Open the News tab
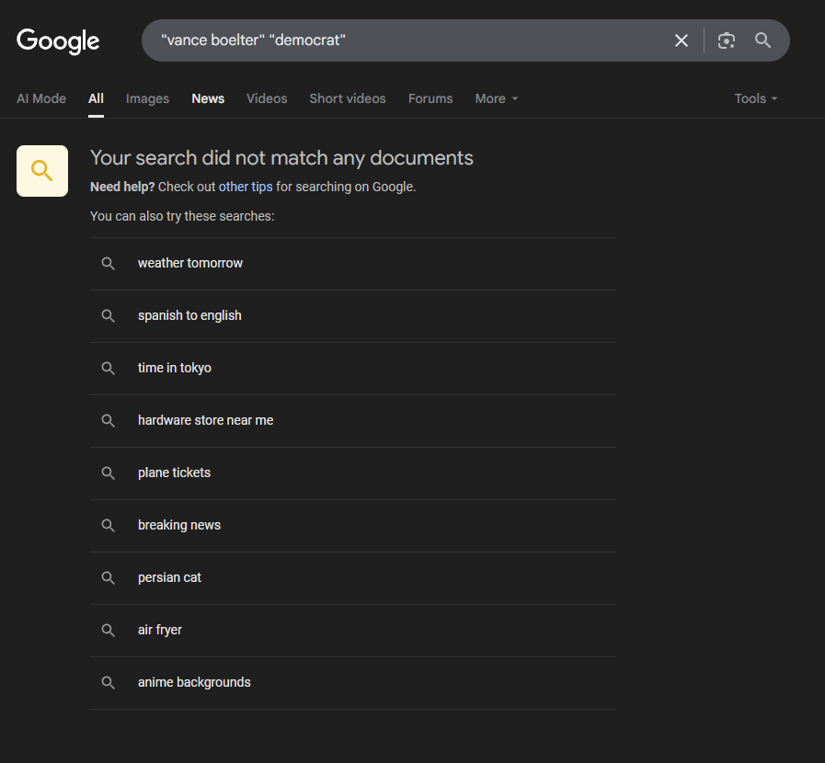The width and height of the screenshot is (825, 763). point(208,98)
